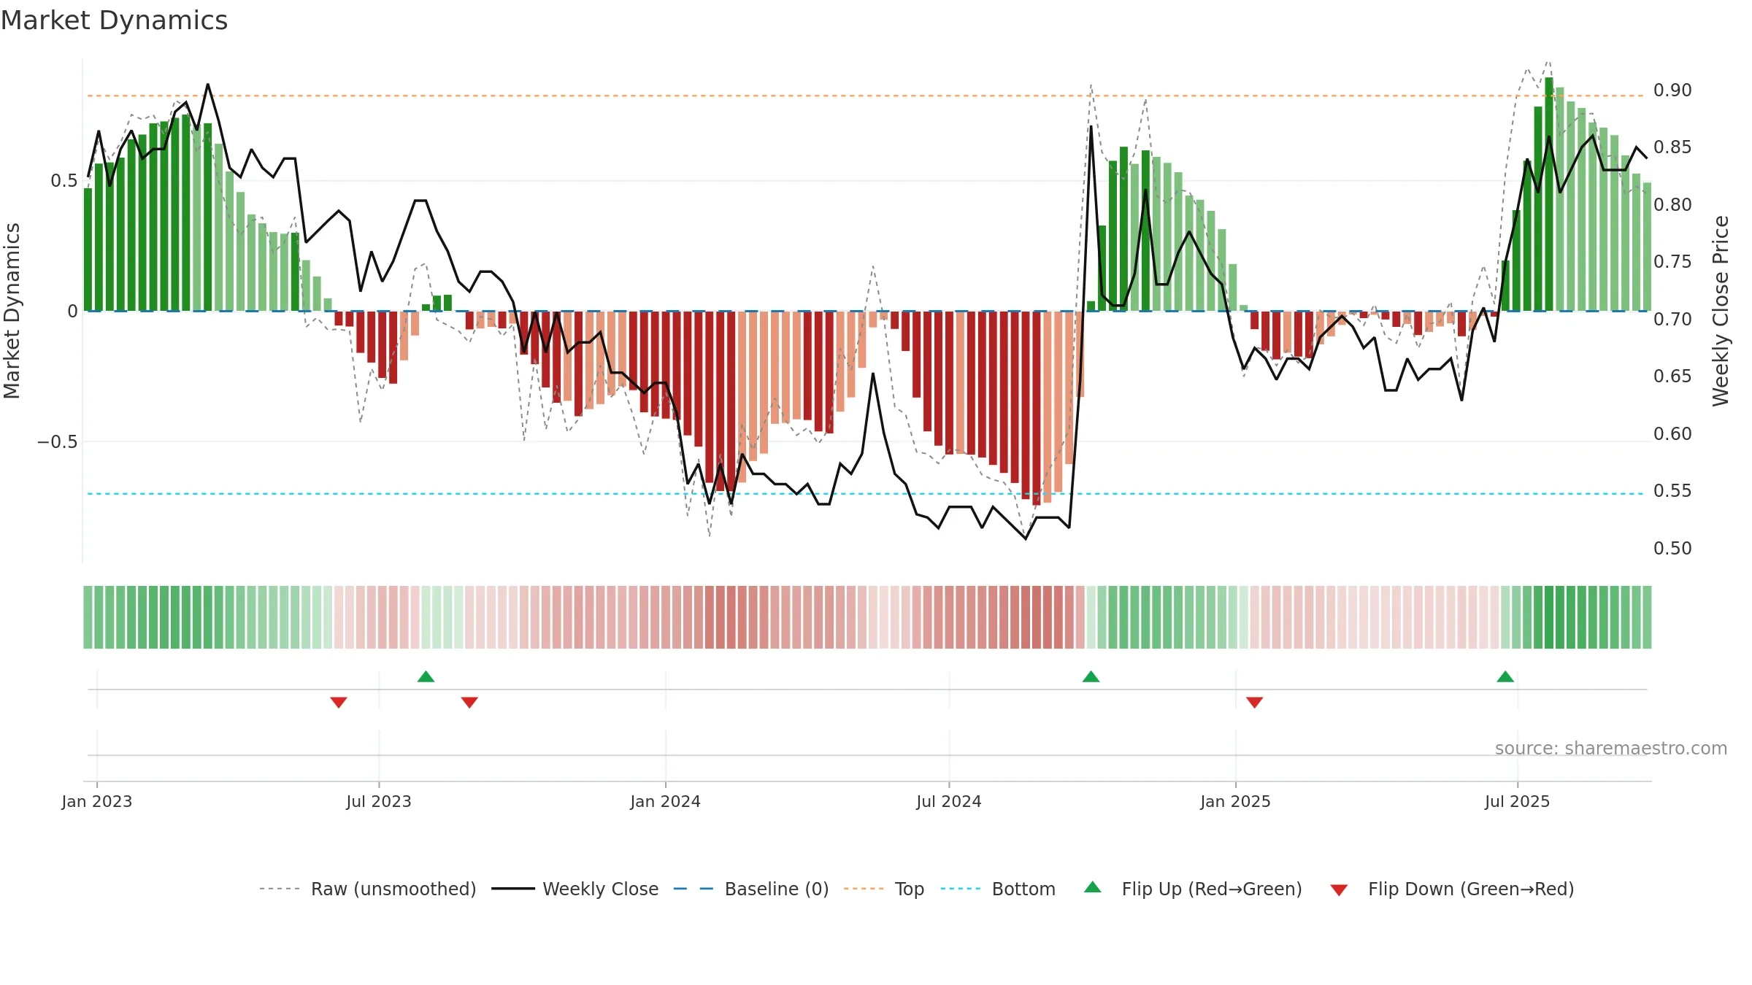Toggle the Baseline (0) legend entry
The image size is (1752, 985).
[x=750, y=889]
